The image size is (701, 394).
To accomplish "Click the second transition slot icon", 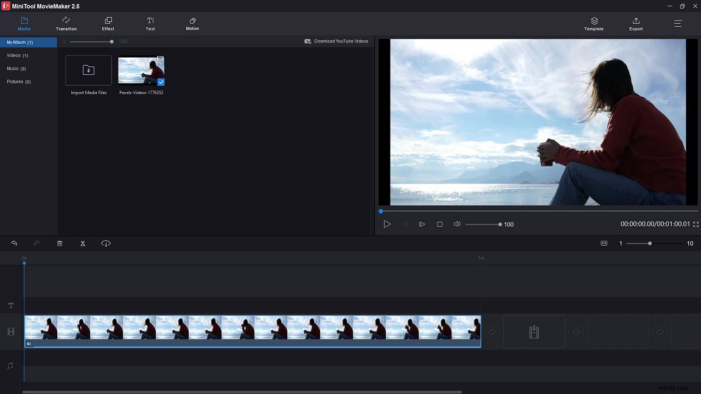I will coord(576,331).
